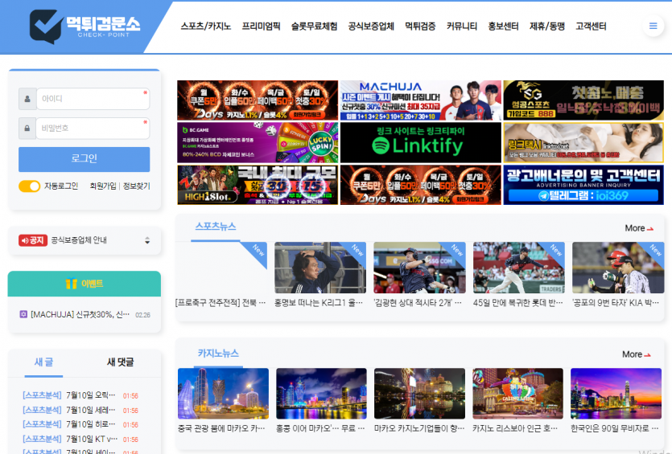Click the blue 로그인 button
672x454 pixels.
[84, 159]
